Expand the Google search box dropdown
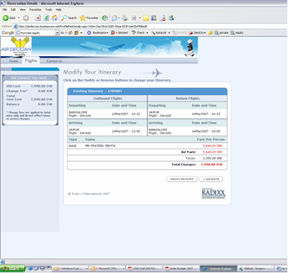Image resolution: width=288 pixels, height=273 pixels. point(57,32)
